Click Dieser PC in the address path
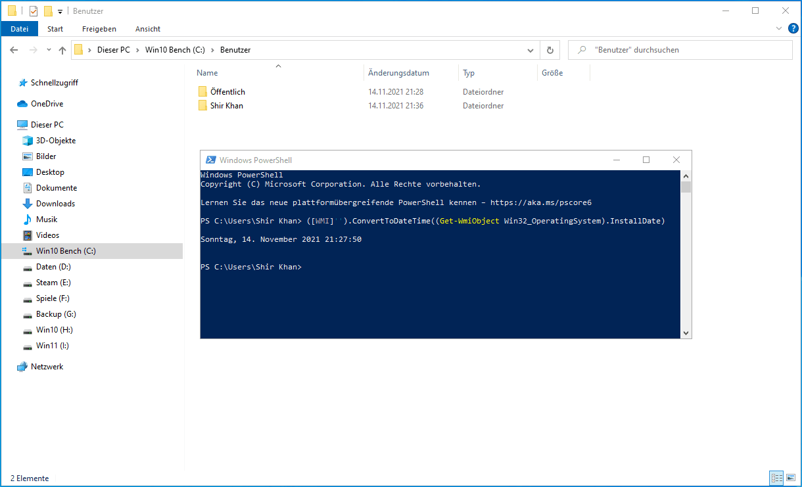This screenshot has height=487, width=802. [x=114, y=50]
